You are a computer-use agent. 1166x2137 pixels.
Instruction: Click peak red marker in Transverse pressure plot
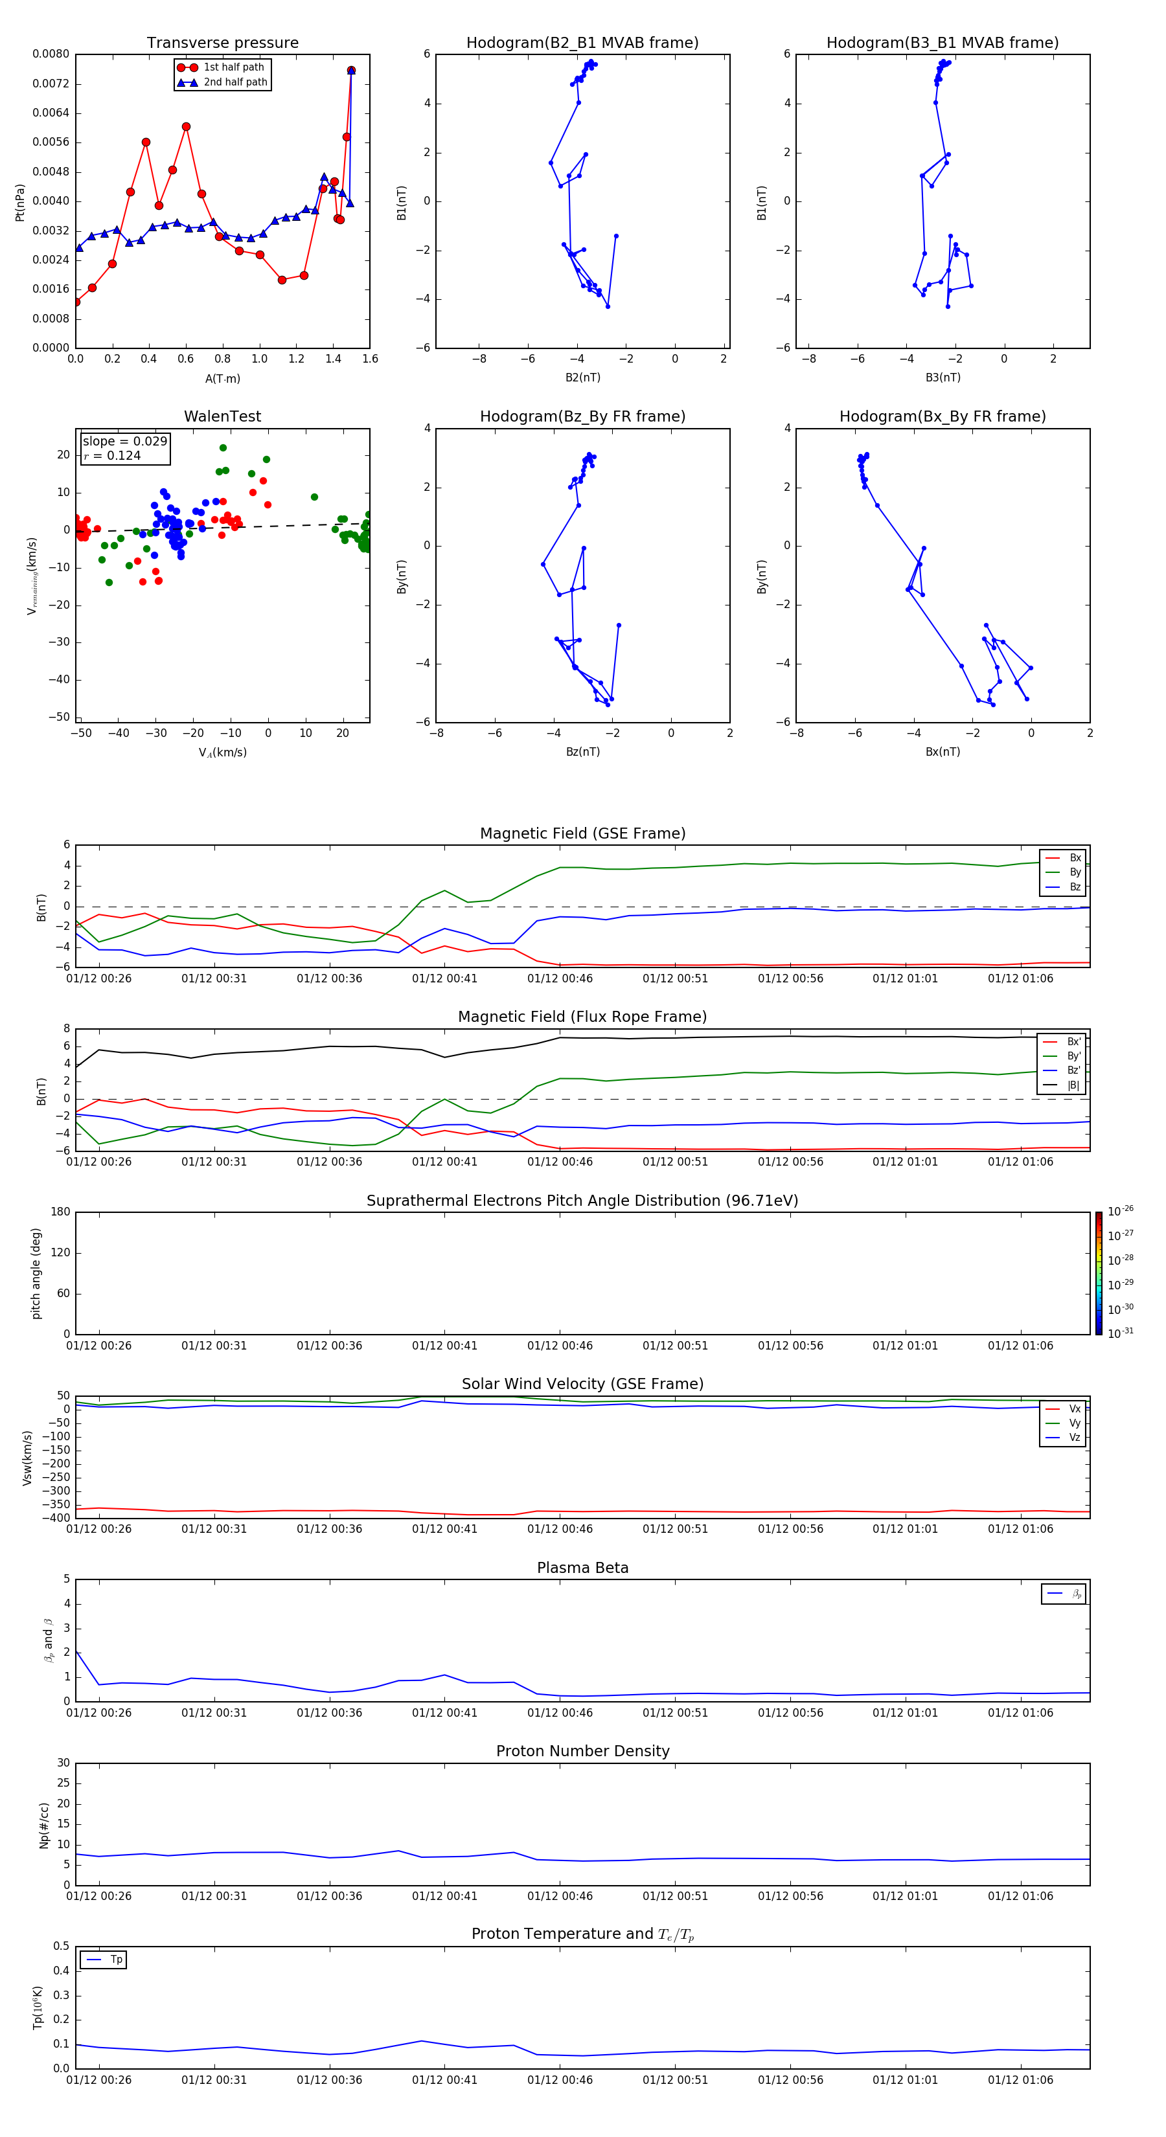351,71
